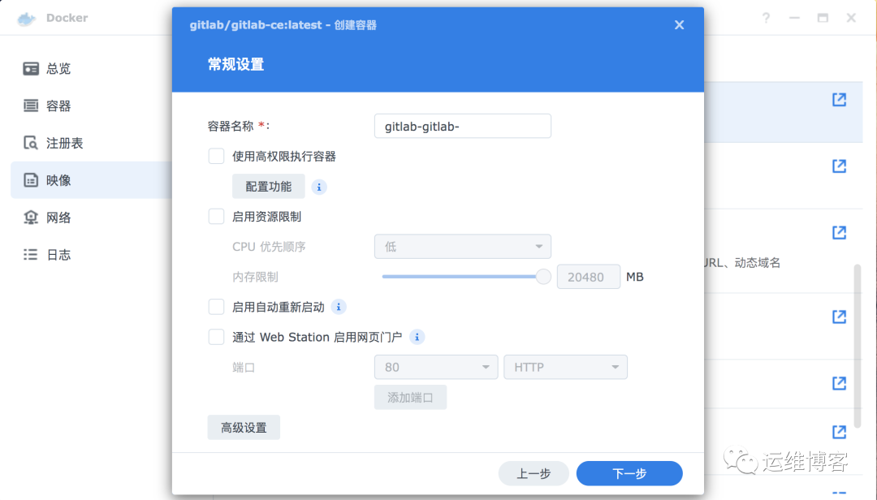This screenshot has height=500, width=877.
Task: Close the create container dialog
Action: tap(679, 24)
